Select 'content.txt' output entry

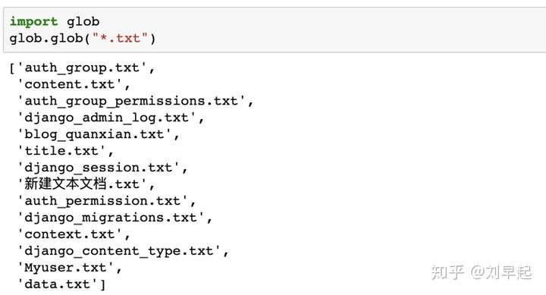tap(70, 84)
